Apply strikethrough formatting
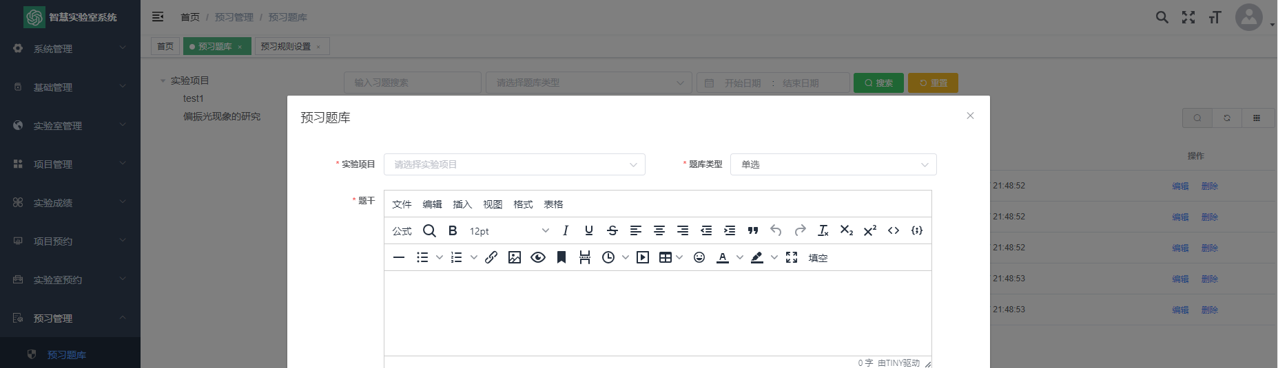 pos(612,230)
